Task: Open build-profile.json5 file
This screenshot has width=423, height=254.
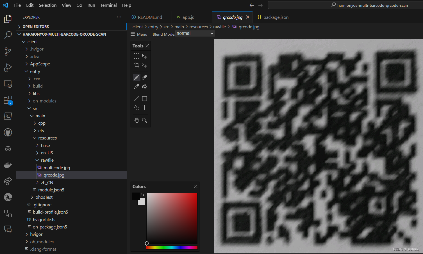Action: 71,212
